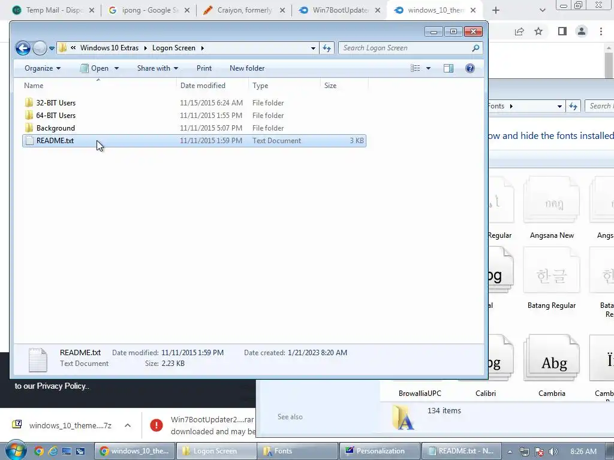
Task: Switch to the ipong Google Search tab
Action: (149, 10)
